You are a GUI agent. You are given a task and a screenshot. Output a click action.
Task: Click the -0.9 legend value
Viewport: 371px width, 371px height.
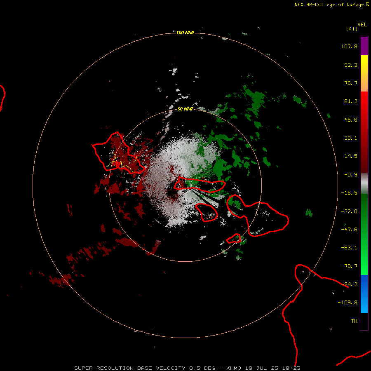[351, 175]
